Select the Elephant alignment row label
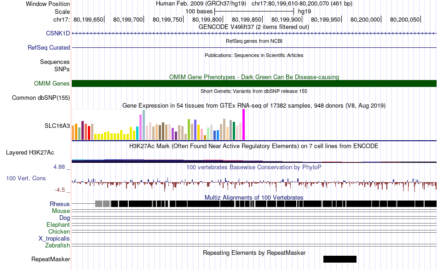 [58, 224]
